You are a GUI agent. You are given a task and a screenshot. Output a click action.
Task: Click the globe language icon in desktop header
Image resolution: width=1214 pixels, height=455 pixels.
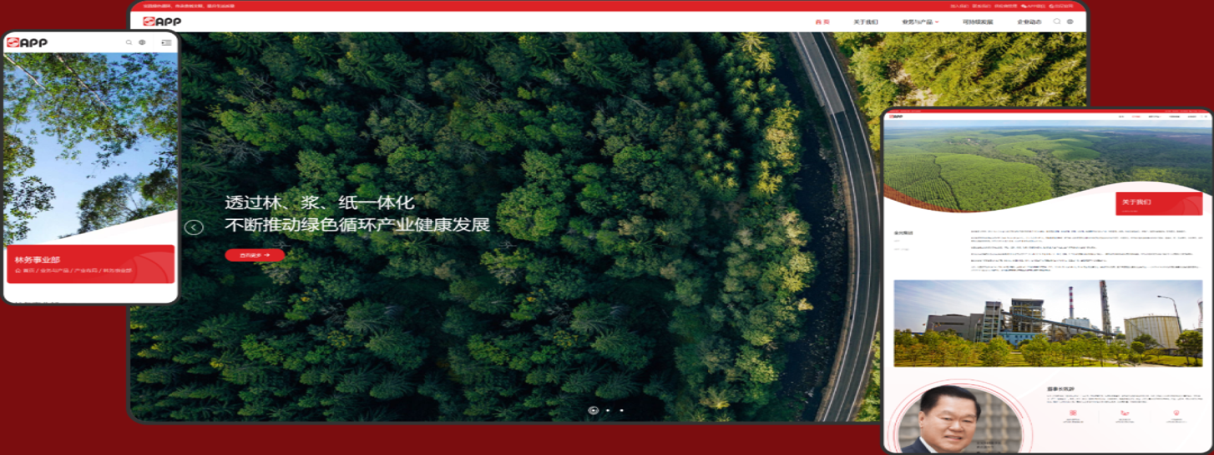click(x=1070, y=21)
